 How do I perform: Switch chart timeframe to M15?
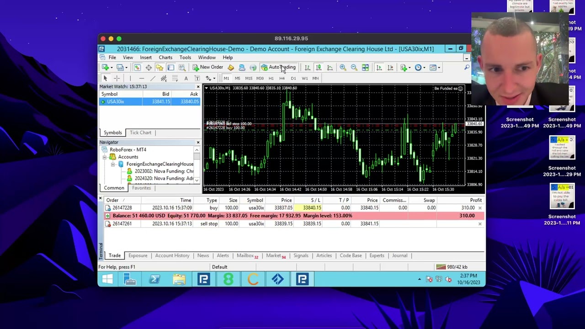coord(249,78)
